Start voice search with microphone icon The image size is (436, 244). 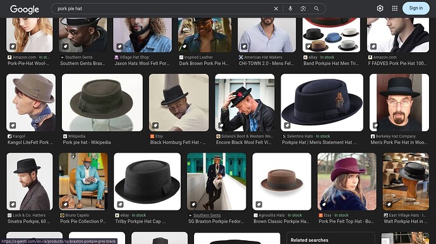coord(290,9)
